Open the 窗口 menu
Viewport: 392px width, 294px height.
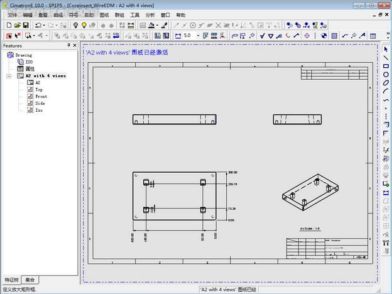[165, 15]
